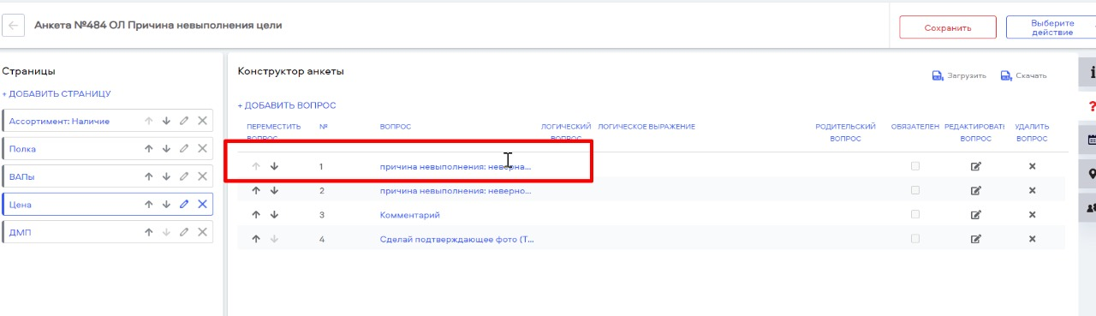This screenshot has height=316, width=1096.
Task: Move the ВАПы page up
Action: [149, 176]
